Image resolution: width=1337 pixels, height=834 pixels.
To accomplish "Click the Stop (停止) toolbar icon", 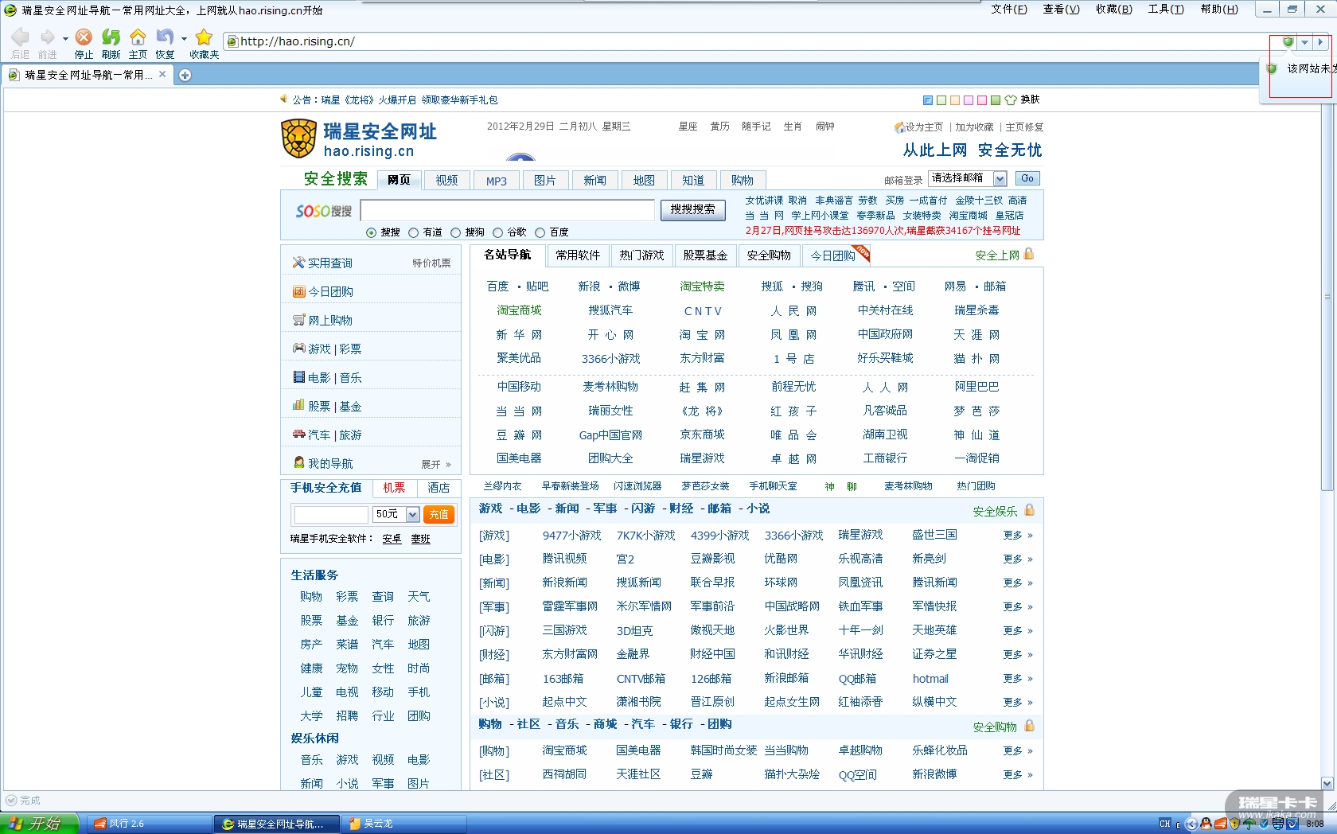I will [x=84, y=37].
